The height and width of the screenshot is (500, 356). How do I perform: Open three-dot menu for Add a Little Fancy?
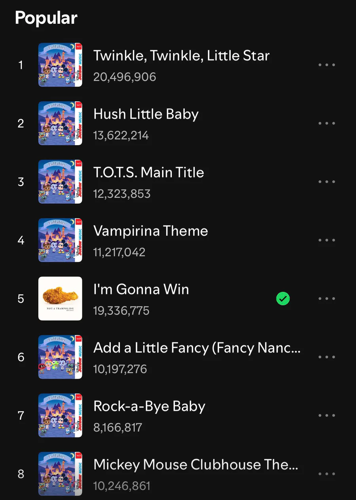click(327, 357)
